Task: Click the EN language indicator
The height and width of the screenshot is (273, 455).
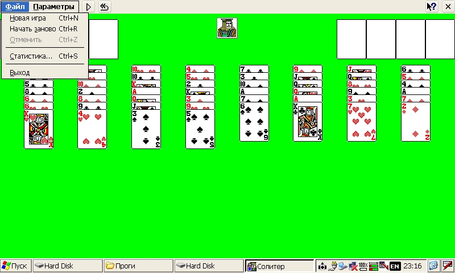Action: (x=395, y=266)
